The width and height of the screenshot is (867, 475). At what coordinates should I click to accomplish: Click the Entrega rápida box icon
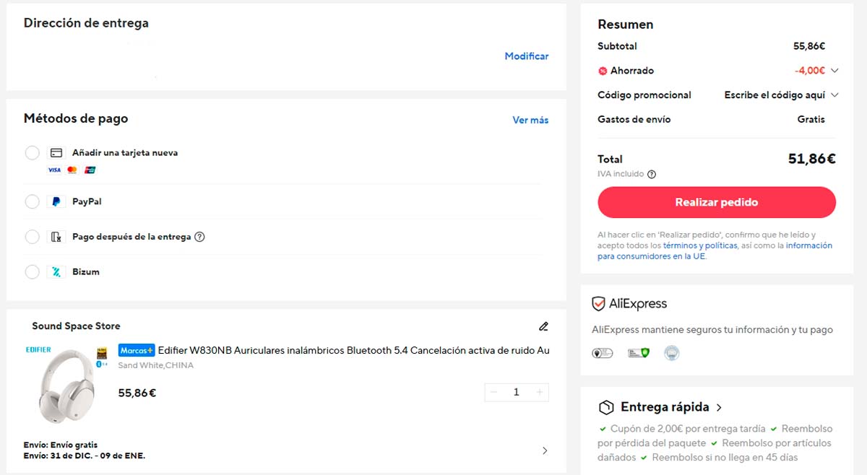coord(606,407)
